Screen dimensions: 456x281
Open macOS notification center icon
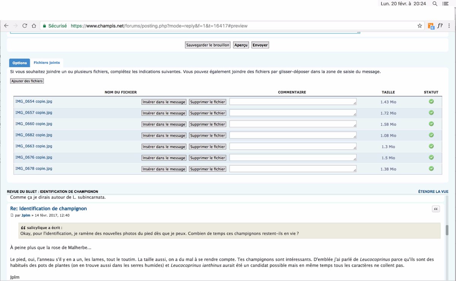446,4
